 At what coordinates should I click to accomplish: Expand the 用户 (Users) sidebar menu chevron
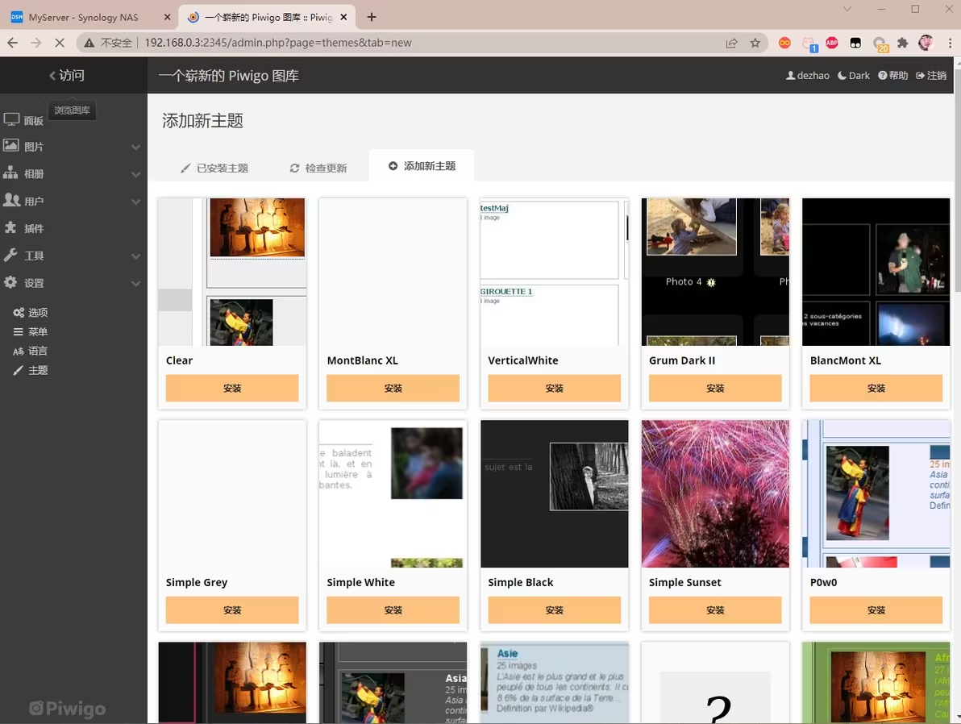pyautogui.click(x=135, y=202)
